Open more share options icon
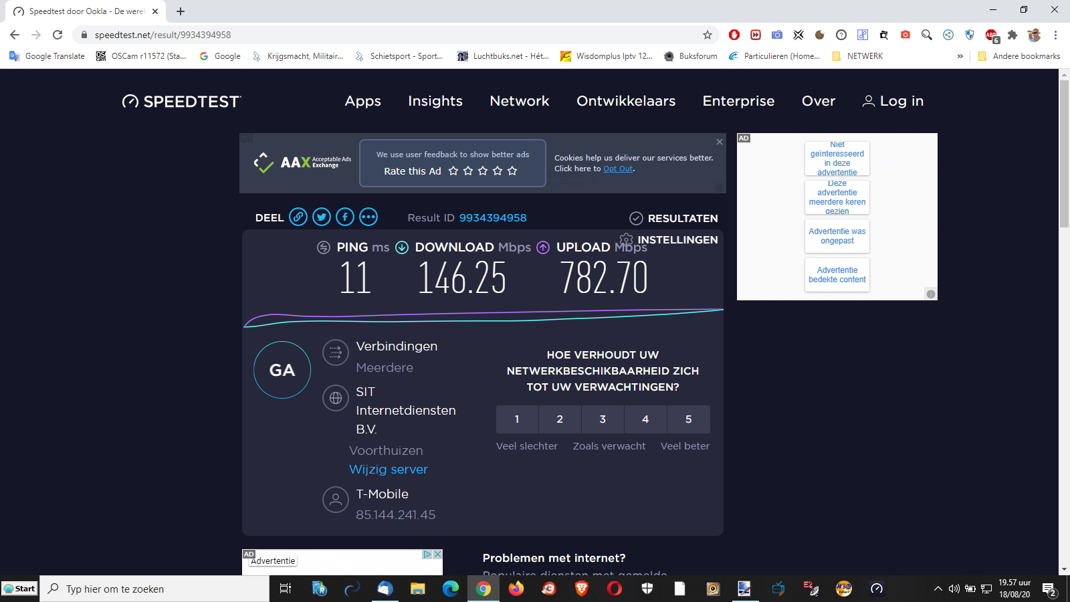The width and height of the screenshot is (1070, 602). coord(368,217)
